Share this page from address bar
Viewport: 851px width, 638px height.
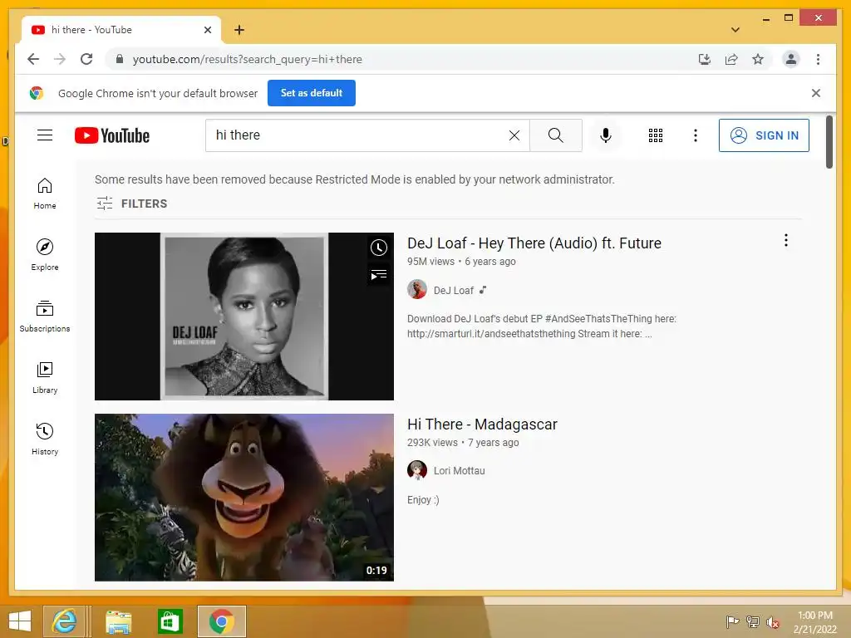[x=731, y=59]
